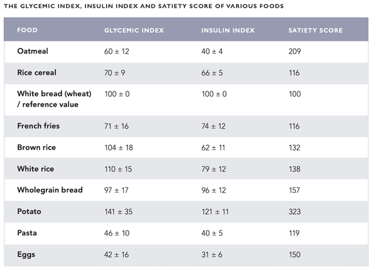Viewport: 377px width, 270px height.
Task: Click the Oatmeal row label
Action: (x=33, y=51)
